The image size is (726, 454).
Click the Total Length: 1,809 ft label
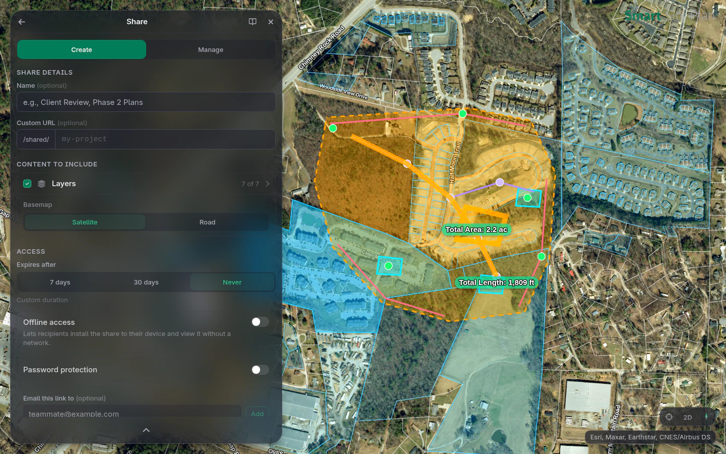(x=497, y=282)
